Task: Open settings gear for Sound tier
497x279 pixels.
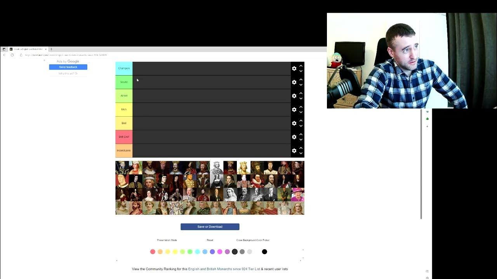Action: pyautogui.click(x=294, y=82)
